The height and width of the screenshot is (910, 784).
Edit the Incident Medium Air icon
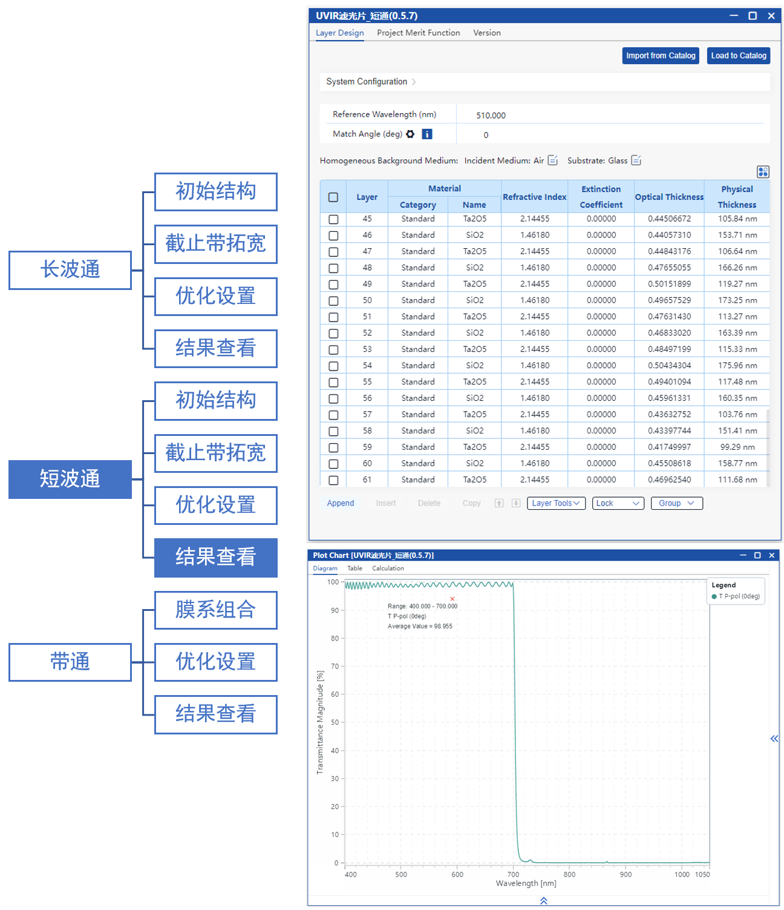[x=552, y=160]
